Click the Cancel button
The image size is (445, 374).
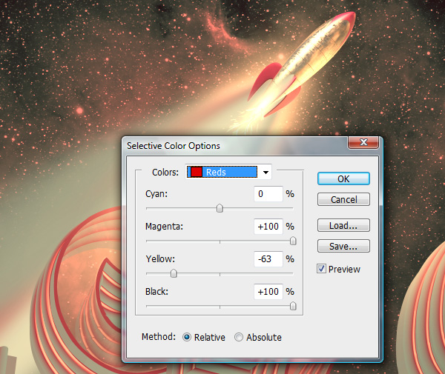pos(343,199)
